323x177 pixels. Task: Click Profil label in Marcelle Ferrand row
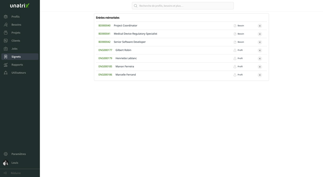(x=240, y=75)
